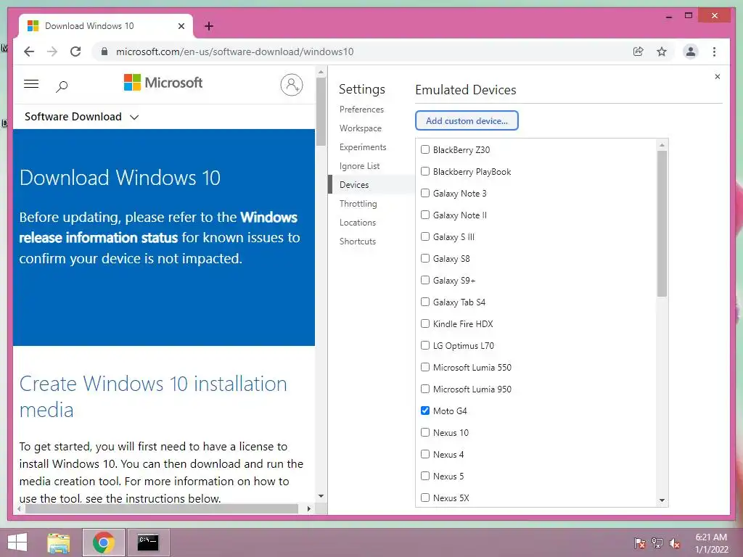This screenshot has height=557, width=743.
Task: Enable the Nexus 10 device
Action: click(x=425, y=432)
